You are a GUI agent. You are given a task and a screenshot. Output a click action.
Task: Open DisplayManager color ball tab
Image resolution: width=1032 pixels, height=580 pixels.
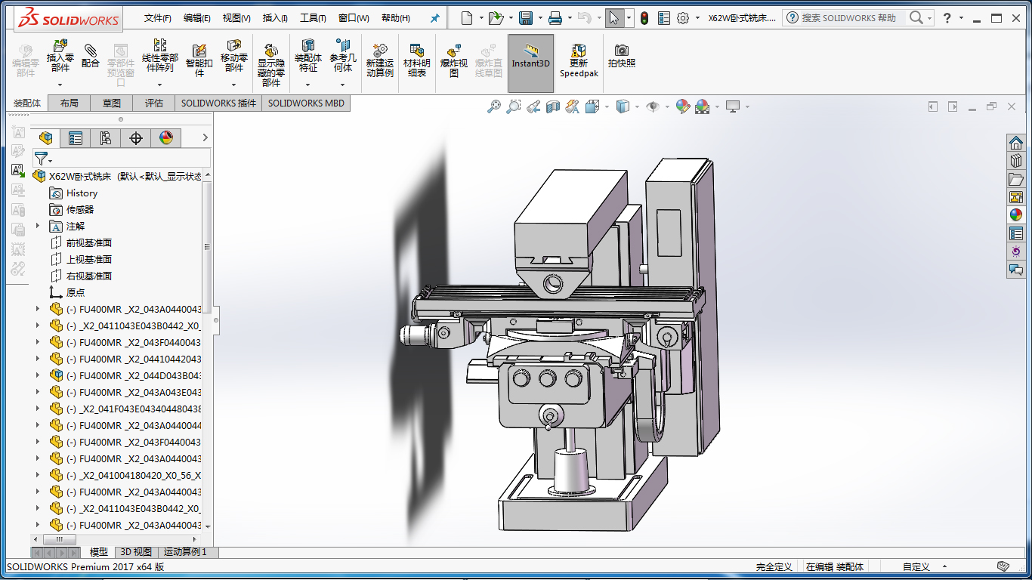[x=166, y=137]
